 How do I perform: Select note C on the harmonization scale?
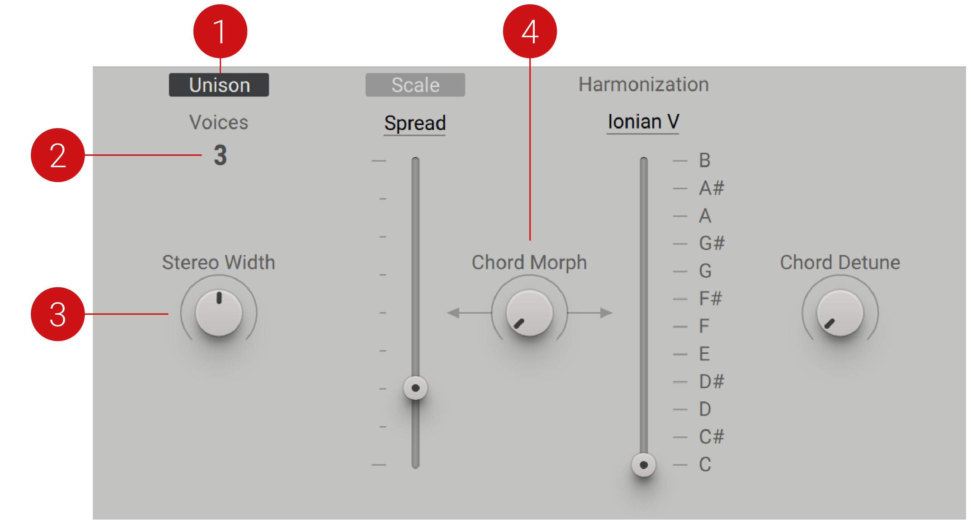(x=704, y=464)
